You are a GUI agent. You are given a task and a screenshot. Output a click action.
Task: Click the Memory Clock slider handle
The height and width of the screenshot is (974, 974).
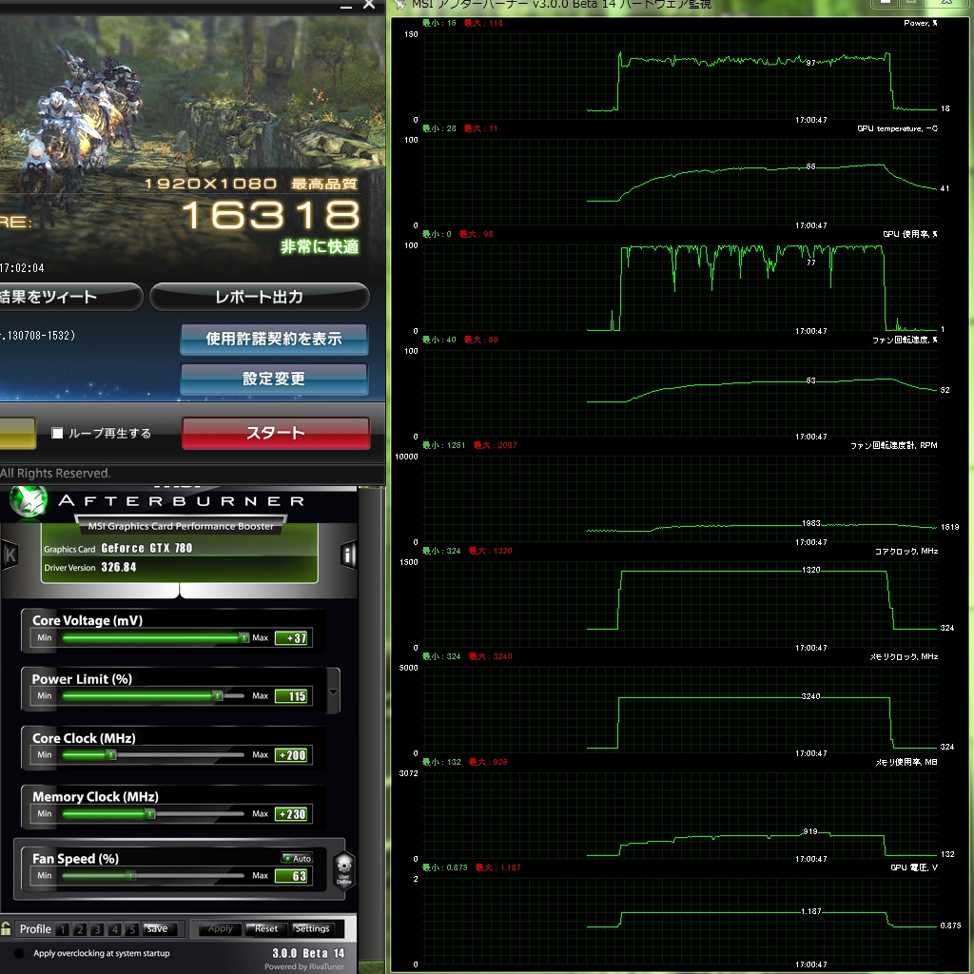click(x=149, y=813)
